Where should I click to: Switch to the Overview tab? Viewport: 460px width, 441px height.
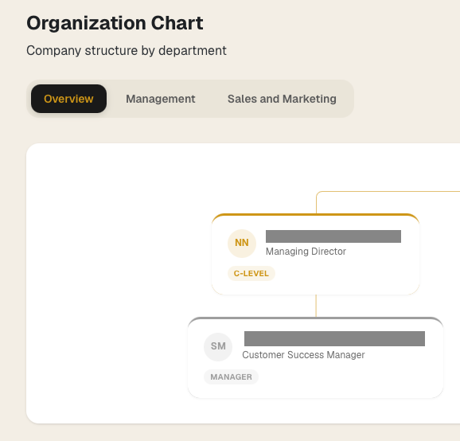tap(68, 99)
